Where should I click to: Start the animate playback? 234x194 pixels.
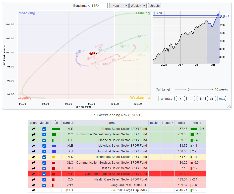(166, 99)
